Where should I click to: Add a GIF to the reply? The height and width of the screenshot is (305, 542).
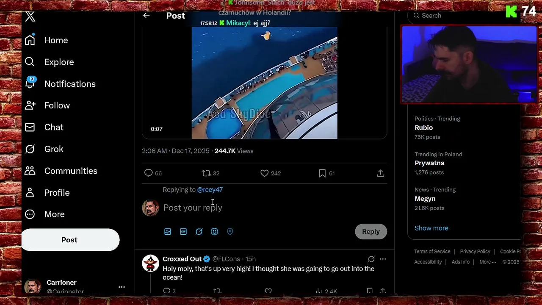pos(183,232)
